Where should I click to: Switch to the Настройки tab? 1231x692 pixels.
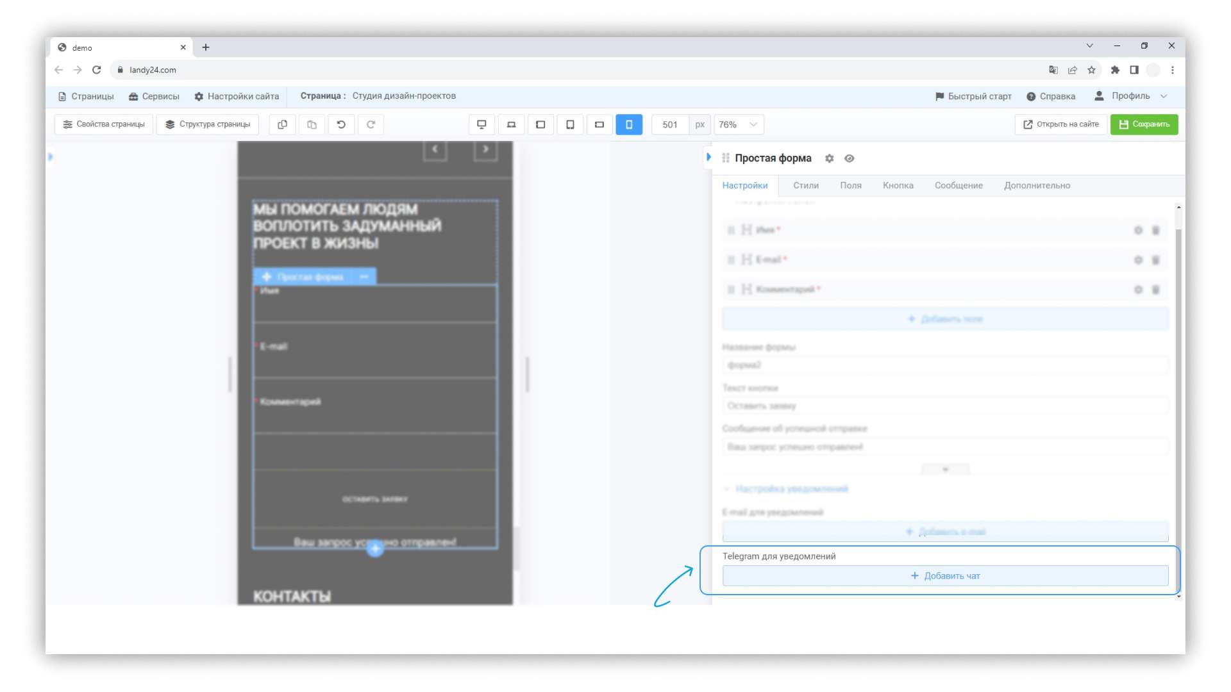pos(745,186)
